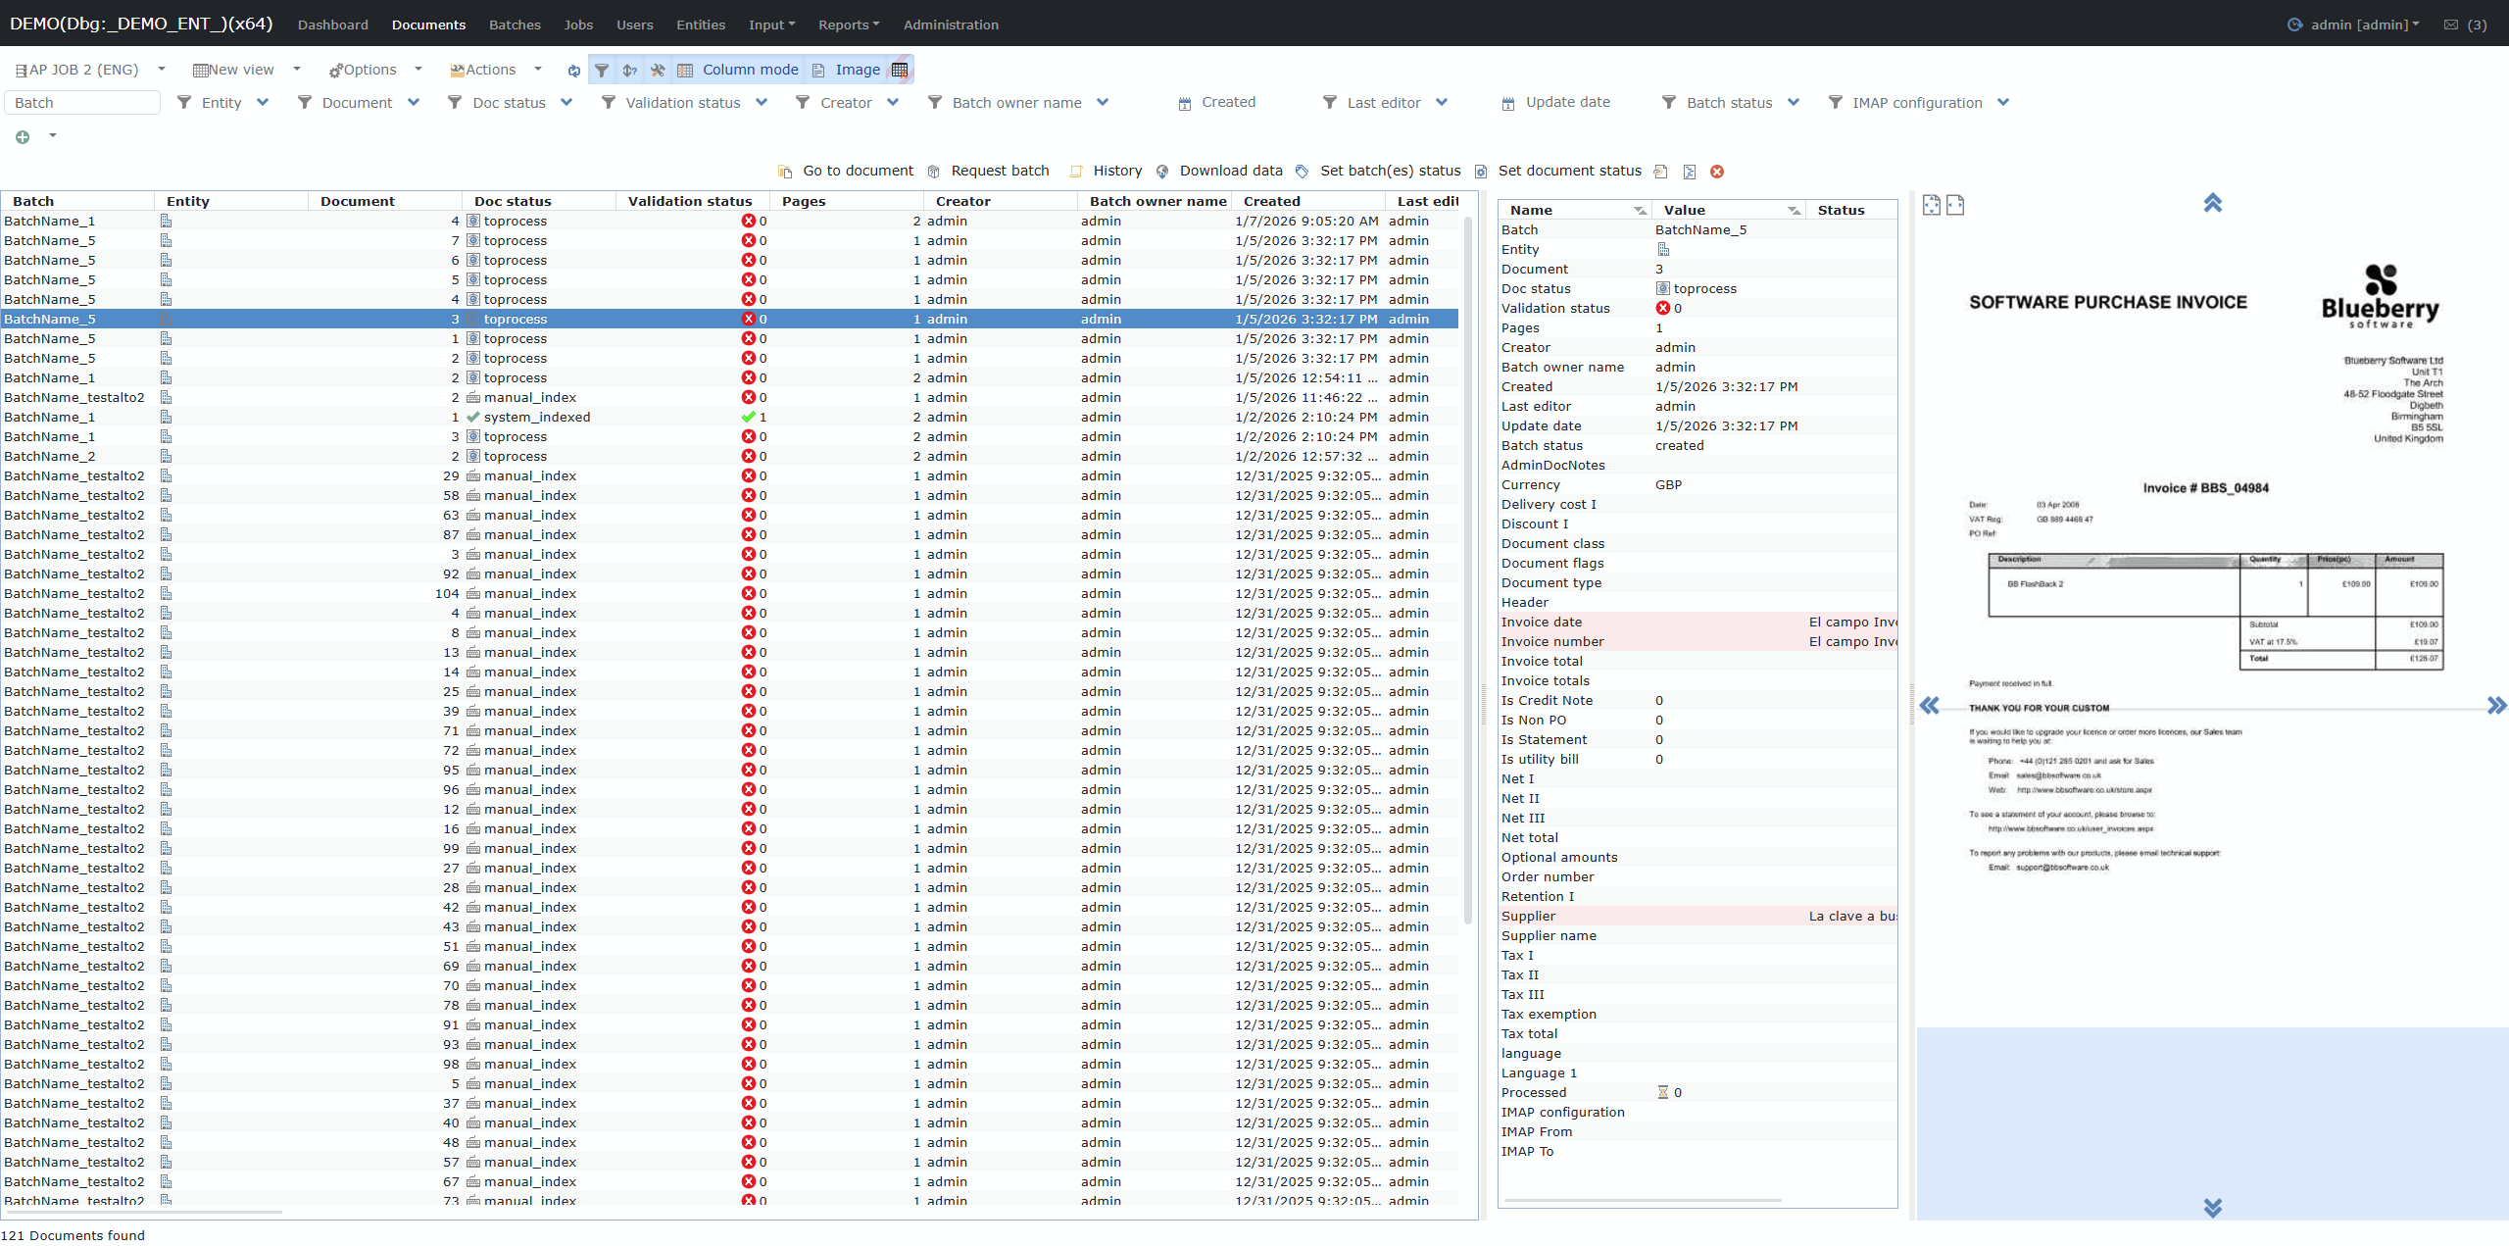
Task: Click the mail messages icon in the top bar
Action: [x=2451, y=25]
